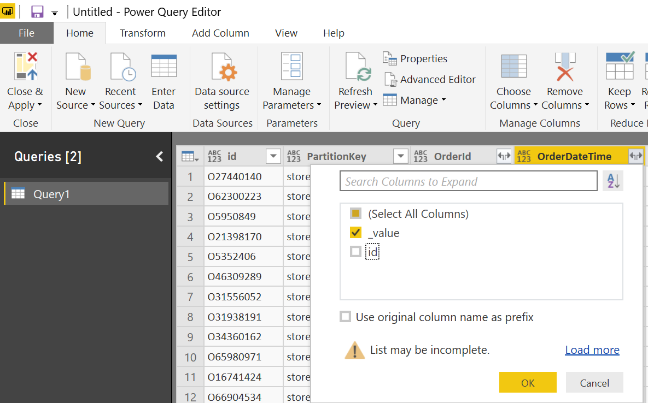This screenshot has width=648, height=403.
Task: Click the Keep Rows icon
Action: point(620,66)
